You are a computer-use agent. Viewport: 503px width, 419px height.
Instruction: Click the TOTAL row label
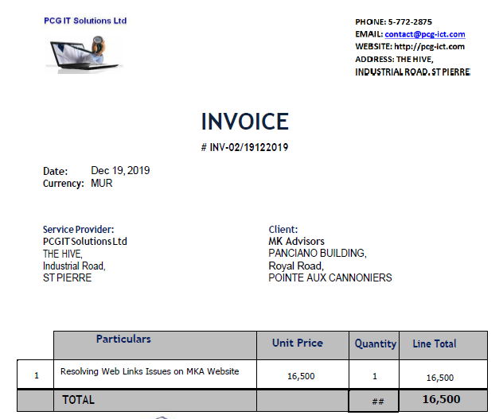[x=78, y=400]
